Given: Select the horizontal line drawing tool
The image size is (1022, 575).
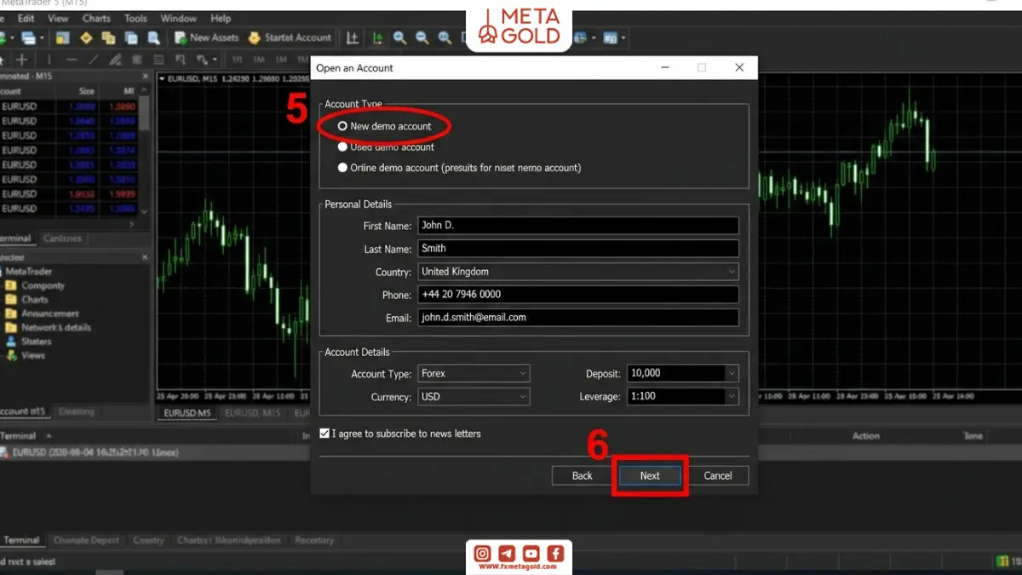Looking at the screenshot, I should [x=72, y=60].
